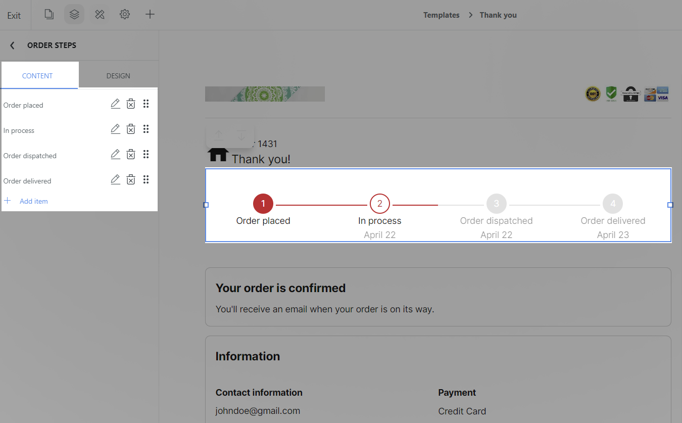
Task: Switch to the Design tab
Action: (x=118, y=76)
